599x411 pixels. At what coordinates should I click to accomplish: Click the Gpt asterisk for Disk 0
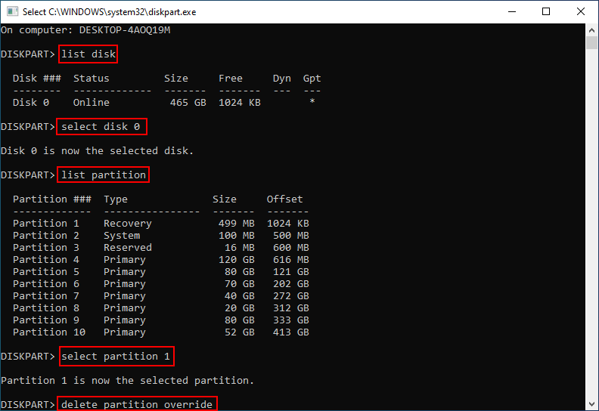click(x=312, y=101)
